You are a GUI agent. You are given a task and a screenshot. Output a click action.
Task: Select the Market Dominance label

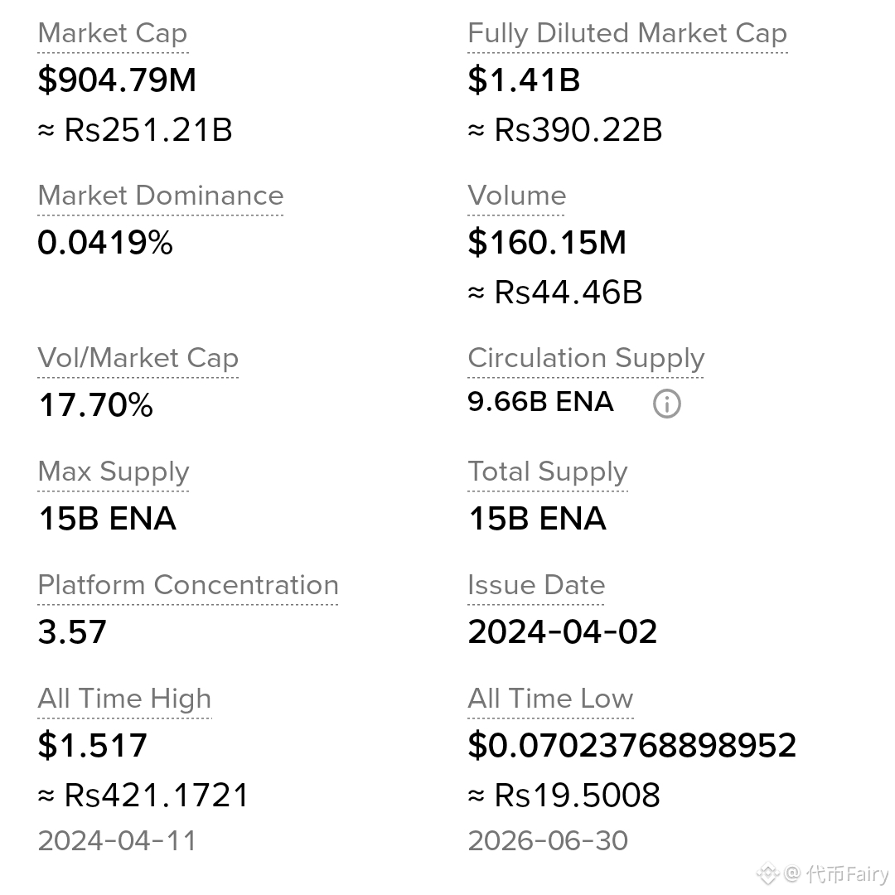tap(161, 196)
